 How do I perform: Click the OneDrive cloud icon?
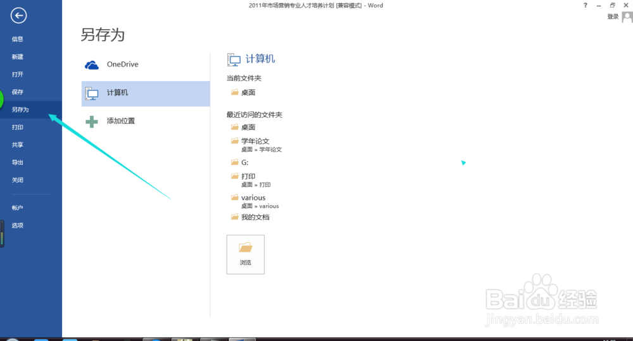[92, 65]
